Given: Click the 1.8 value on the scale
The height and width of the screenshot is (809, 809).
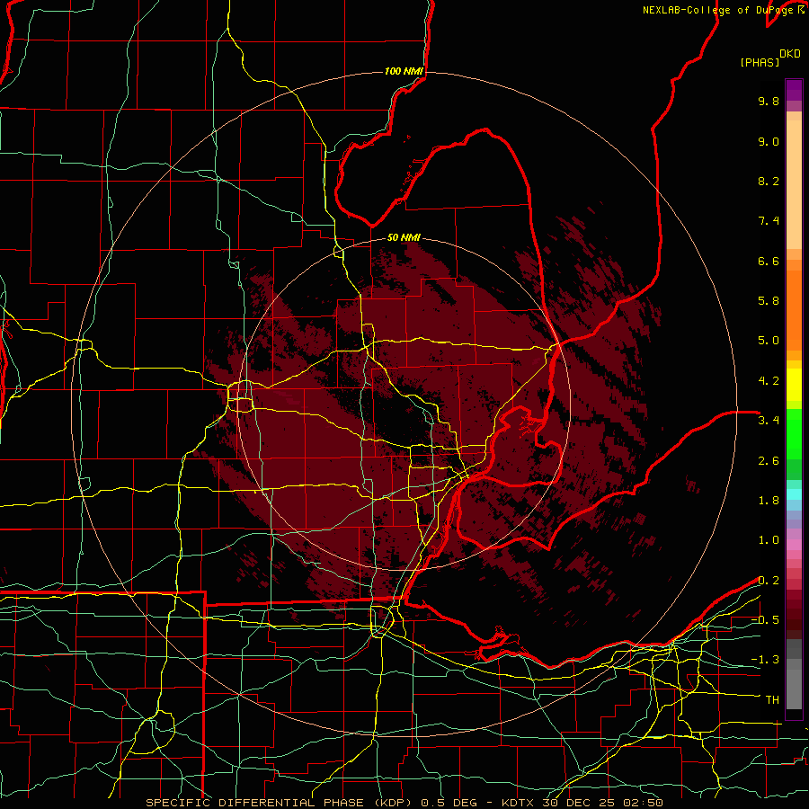Looking at the screenshot, I should coord(769,501).
